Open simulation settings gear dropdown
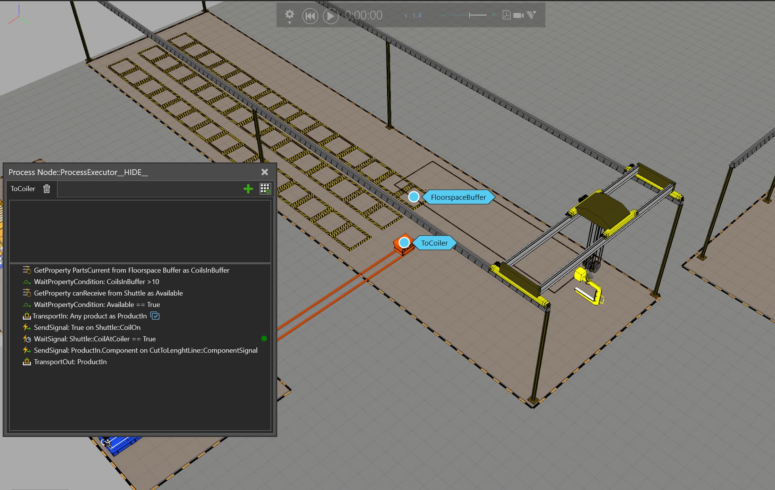775x490 pixels. (289, 16)
